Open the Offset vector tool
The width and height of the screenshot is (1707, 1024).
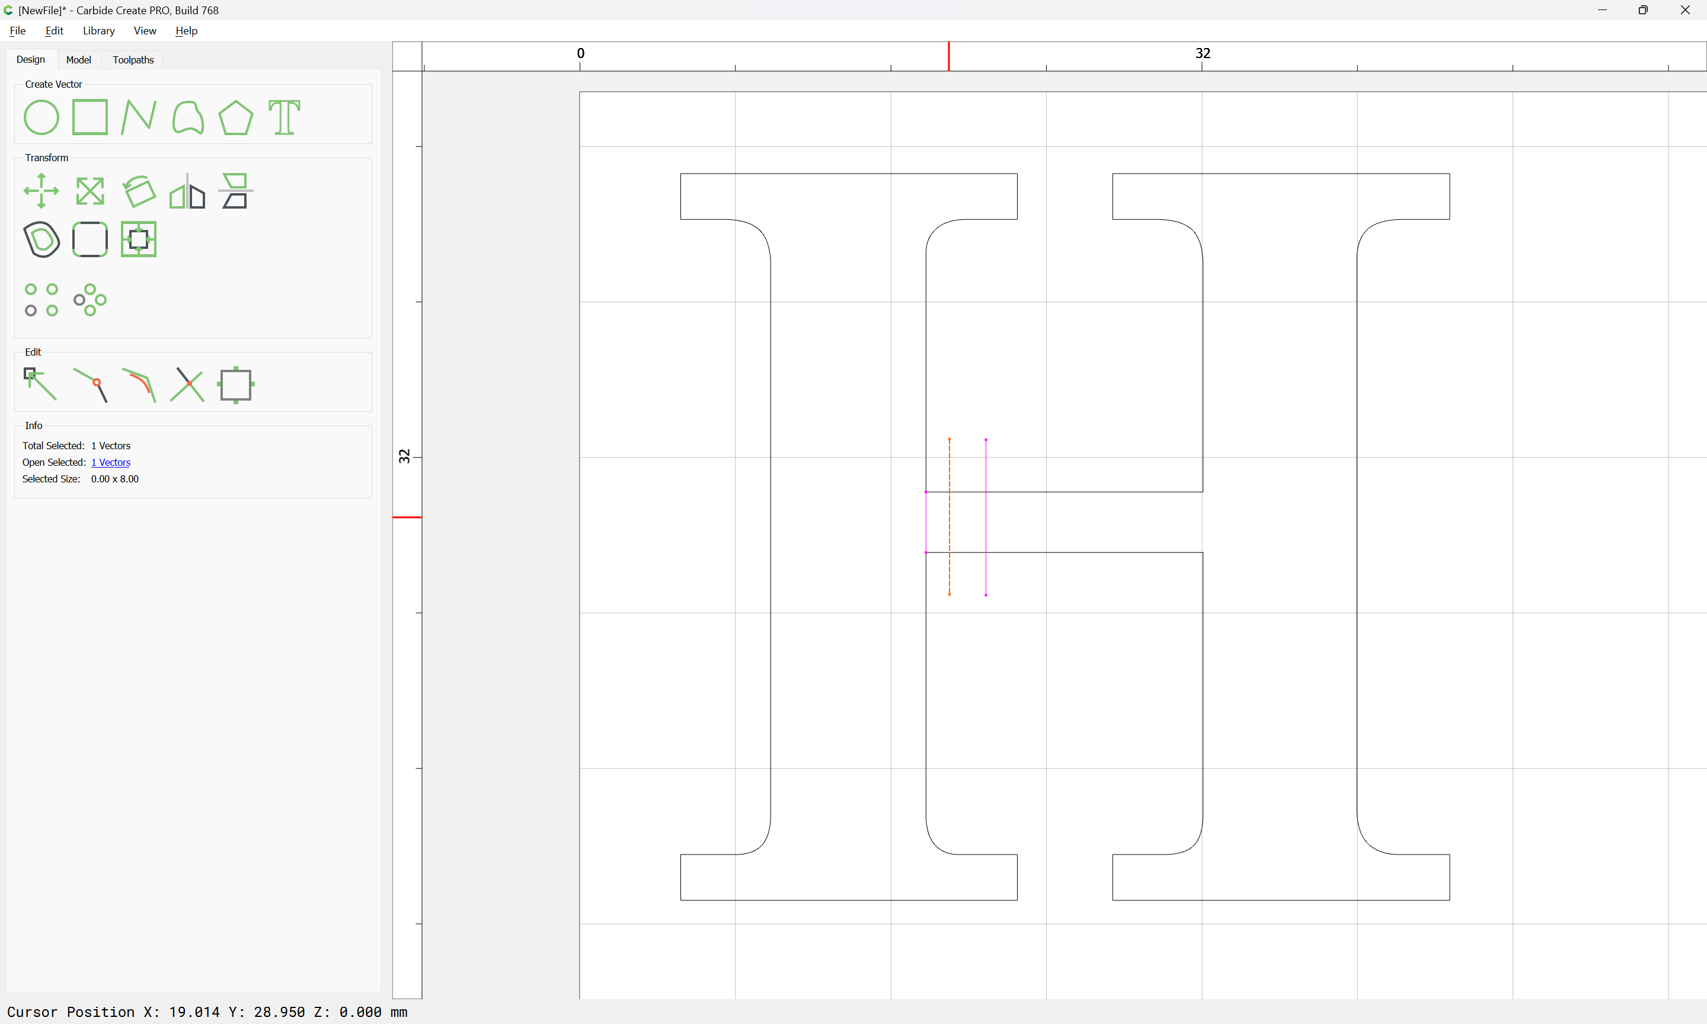[x=41, y=239]
